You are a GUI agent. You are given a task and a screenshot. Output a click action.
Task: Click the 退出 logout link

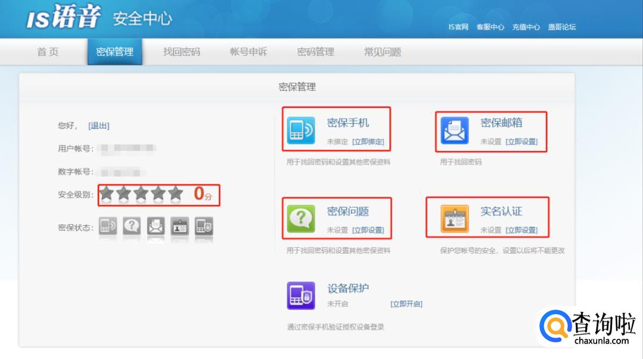[x=99, y=125]
